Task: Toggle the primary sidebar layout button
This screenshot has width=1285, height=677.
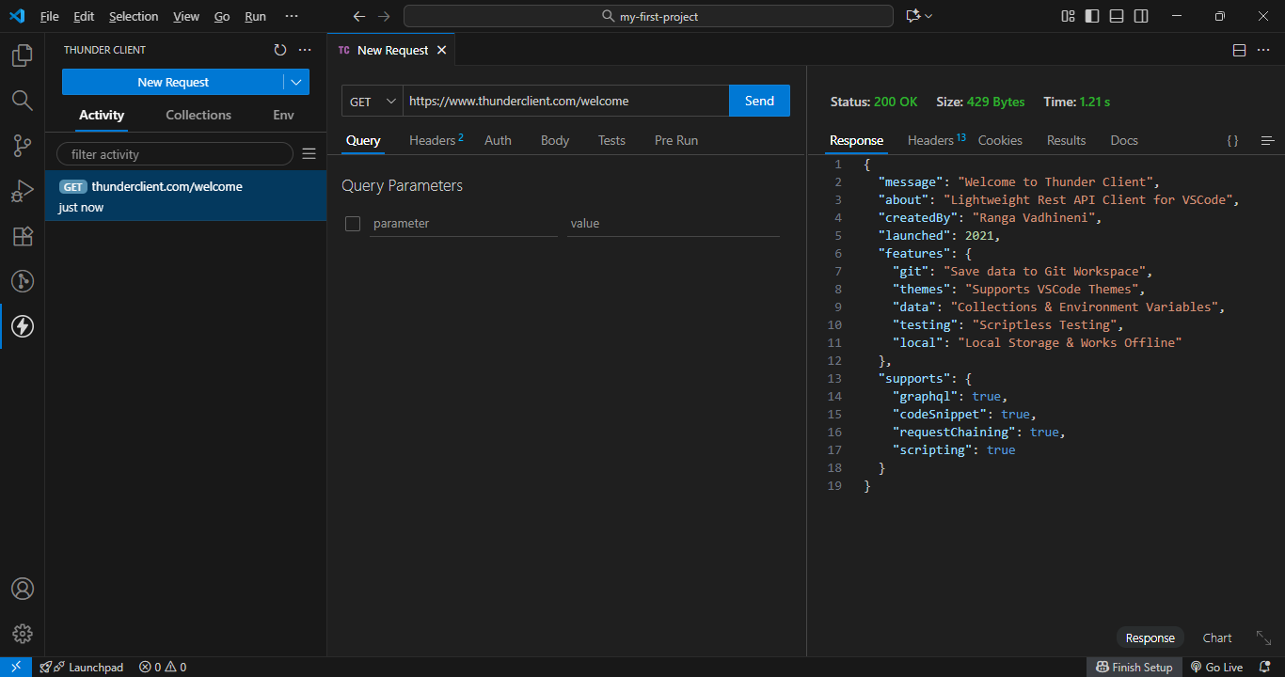Action: pyautogui.click(x=1092, y=16)
